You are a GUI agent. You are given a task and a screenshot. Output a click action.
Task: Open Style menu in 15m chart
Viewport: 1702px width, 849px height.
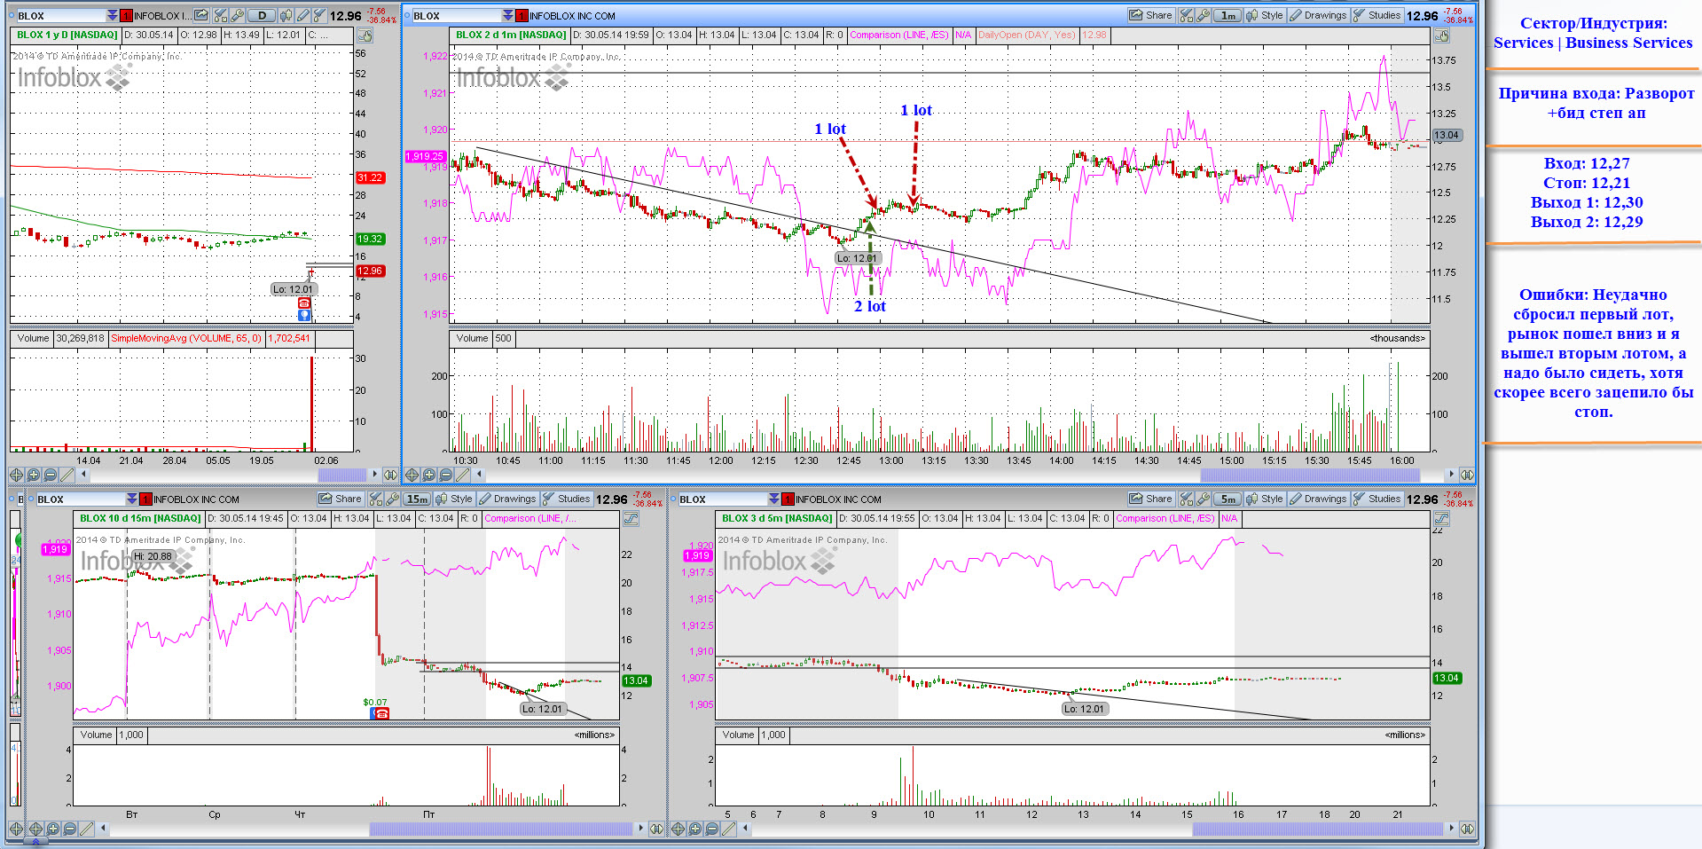pyautogui.click(x=453, y=499)
